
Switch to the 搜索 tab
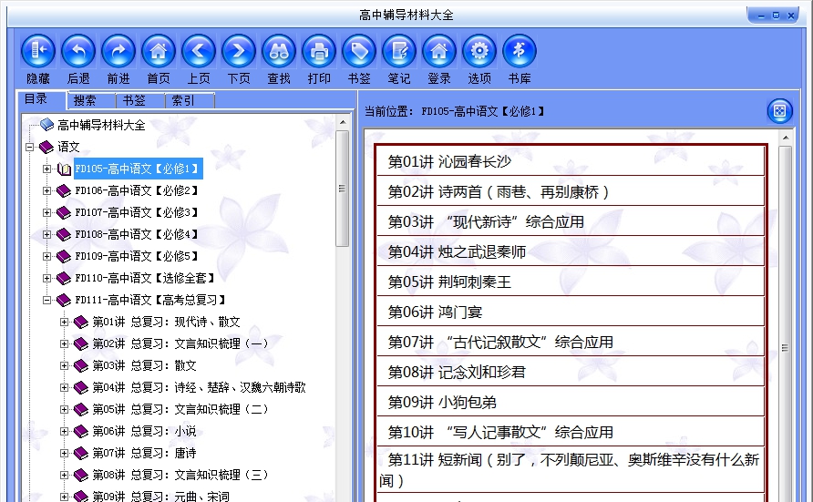coord(85,100)
